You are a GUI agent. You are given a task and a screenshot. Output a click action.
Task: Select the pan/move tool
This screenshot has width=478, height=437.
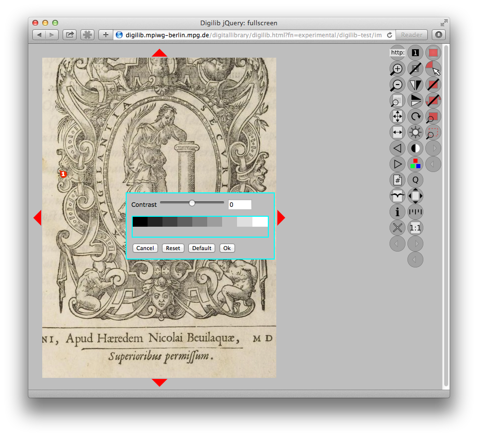pos(397,116)
